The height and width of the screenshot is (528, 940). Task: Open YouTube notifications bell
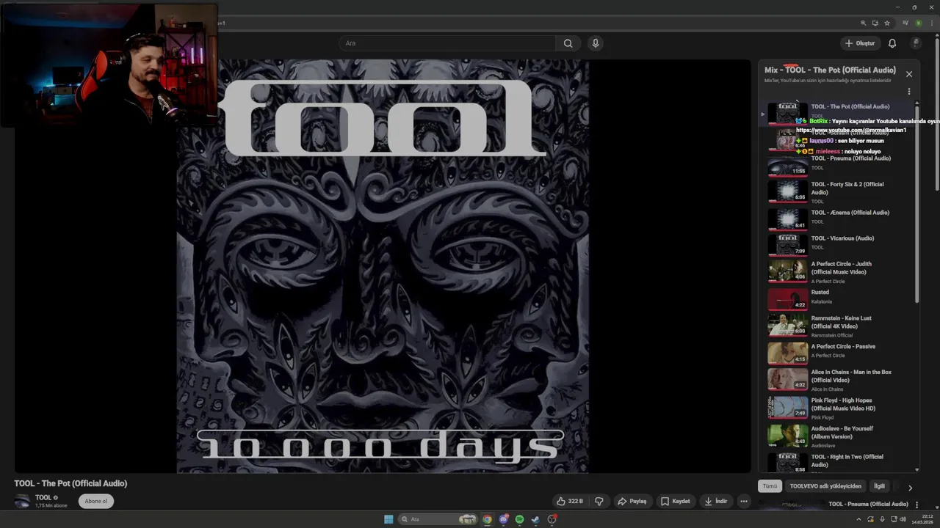pyautogui.click(x=892, y=43)
